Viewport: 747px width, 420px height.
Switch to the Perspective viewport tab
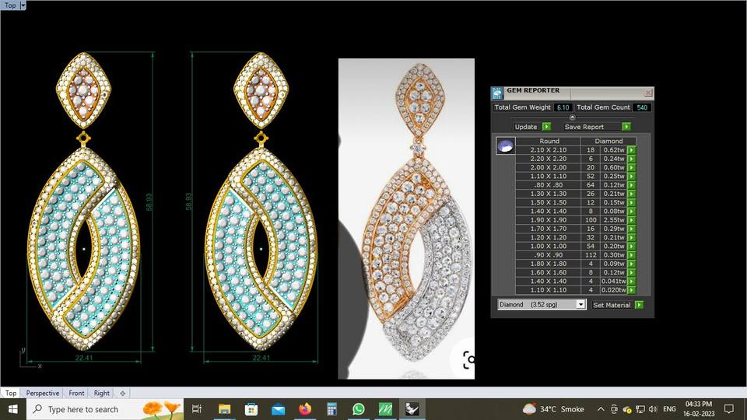[42, 394]
